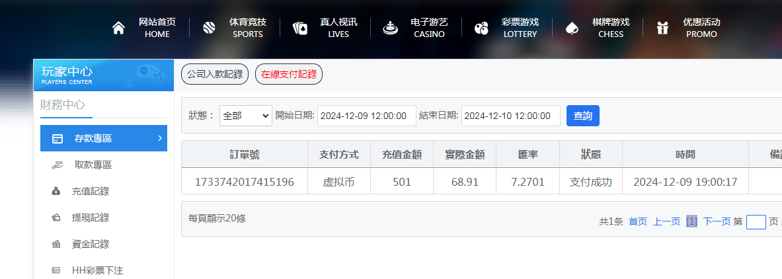Switch to 在線支付記錄 tab
This screenshot has height=279, width=782.
coord(288,75)
